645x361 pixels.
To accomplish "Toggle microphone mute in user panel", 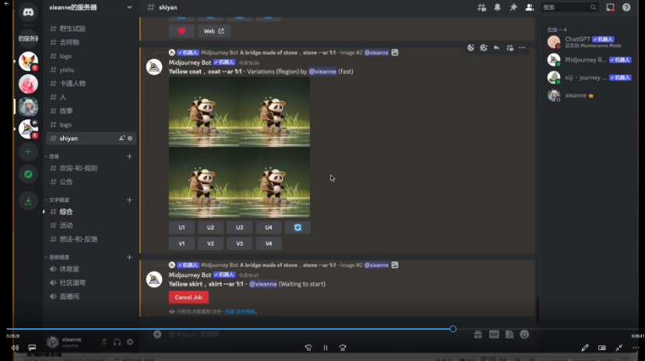I will [104, 342].
